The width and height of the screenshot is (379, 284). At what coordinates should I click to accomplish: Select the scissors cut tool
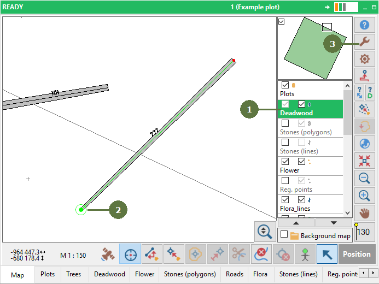(238, 255)
